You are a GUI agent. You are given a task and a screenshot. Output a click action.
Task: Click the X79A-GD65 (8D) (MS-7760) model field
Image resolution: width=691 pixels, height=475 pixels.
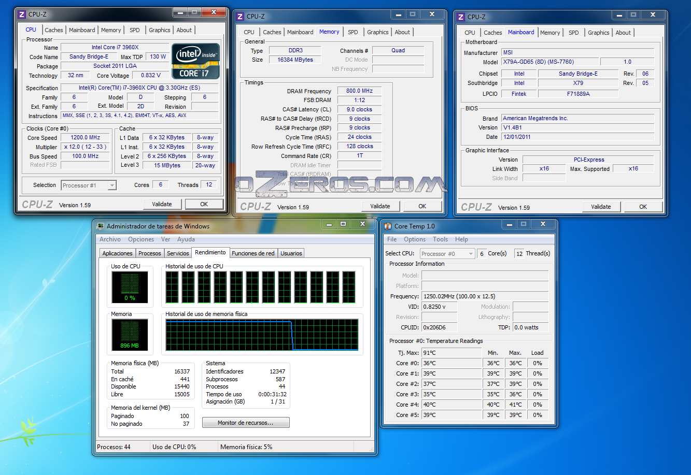pyautogui.click(x=549, y=62)
